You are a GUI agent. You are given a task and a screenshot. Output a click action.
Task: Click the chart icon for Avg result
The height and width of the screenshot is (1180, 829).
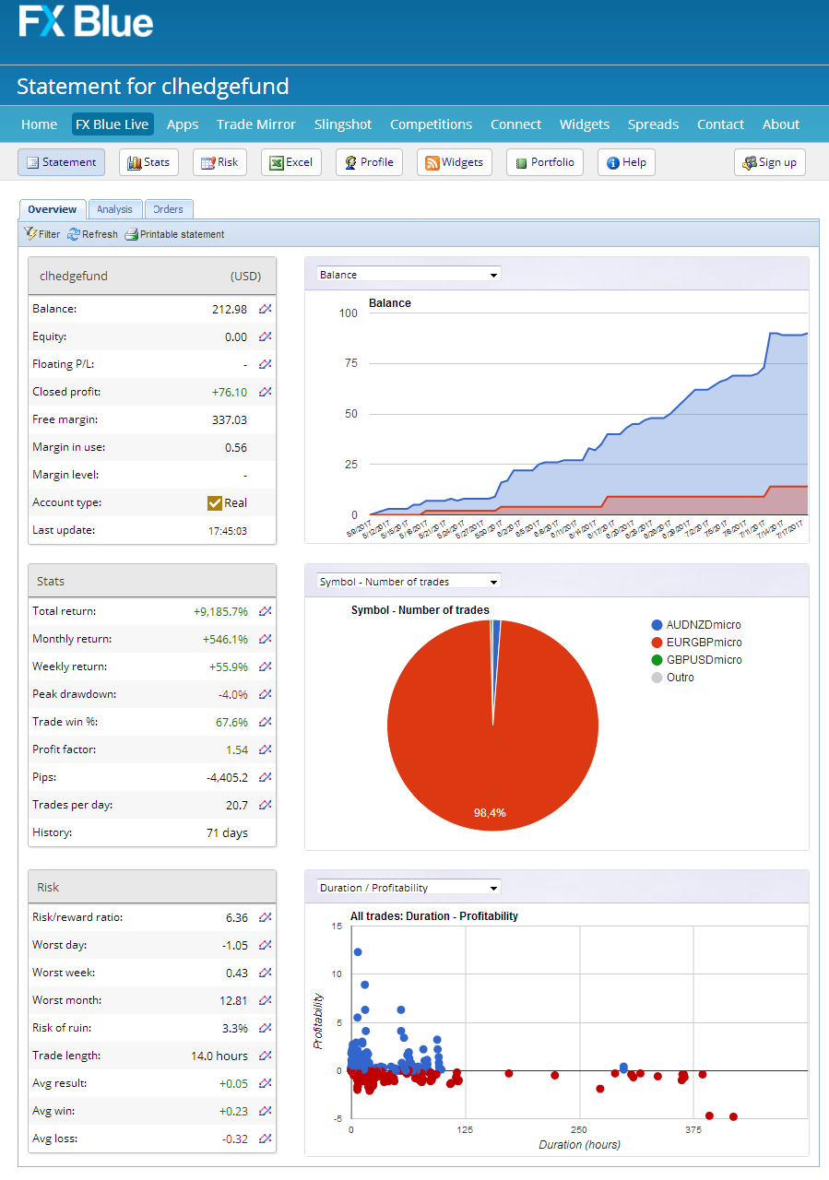(x=265, y=1083)
